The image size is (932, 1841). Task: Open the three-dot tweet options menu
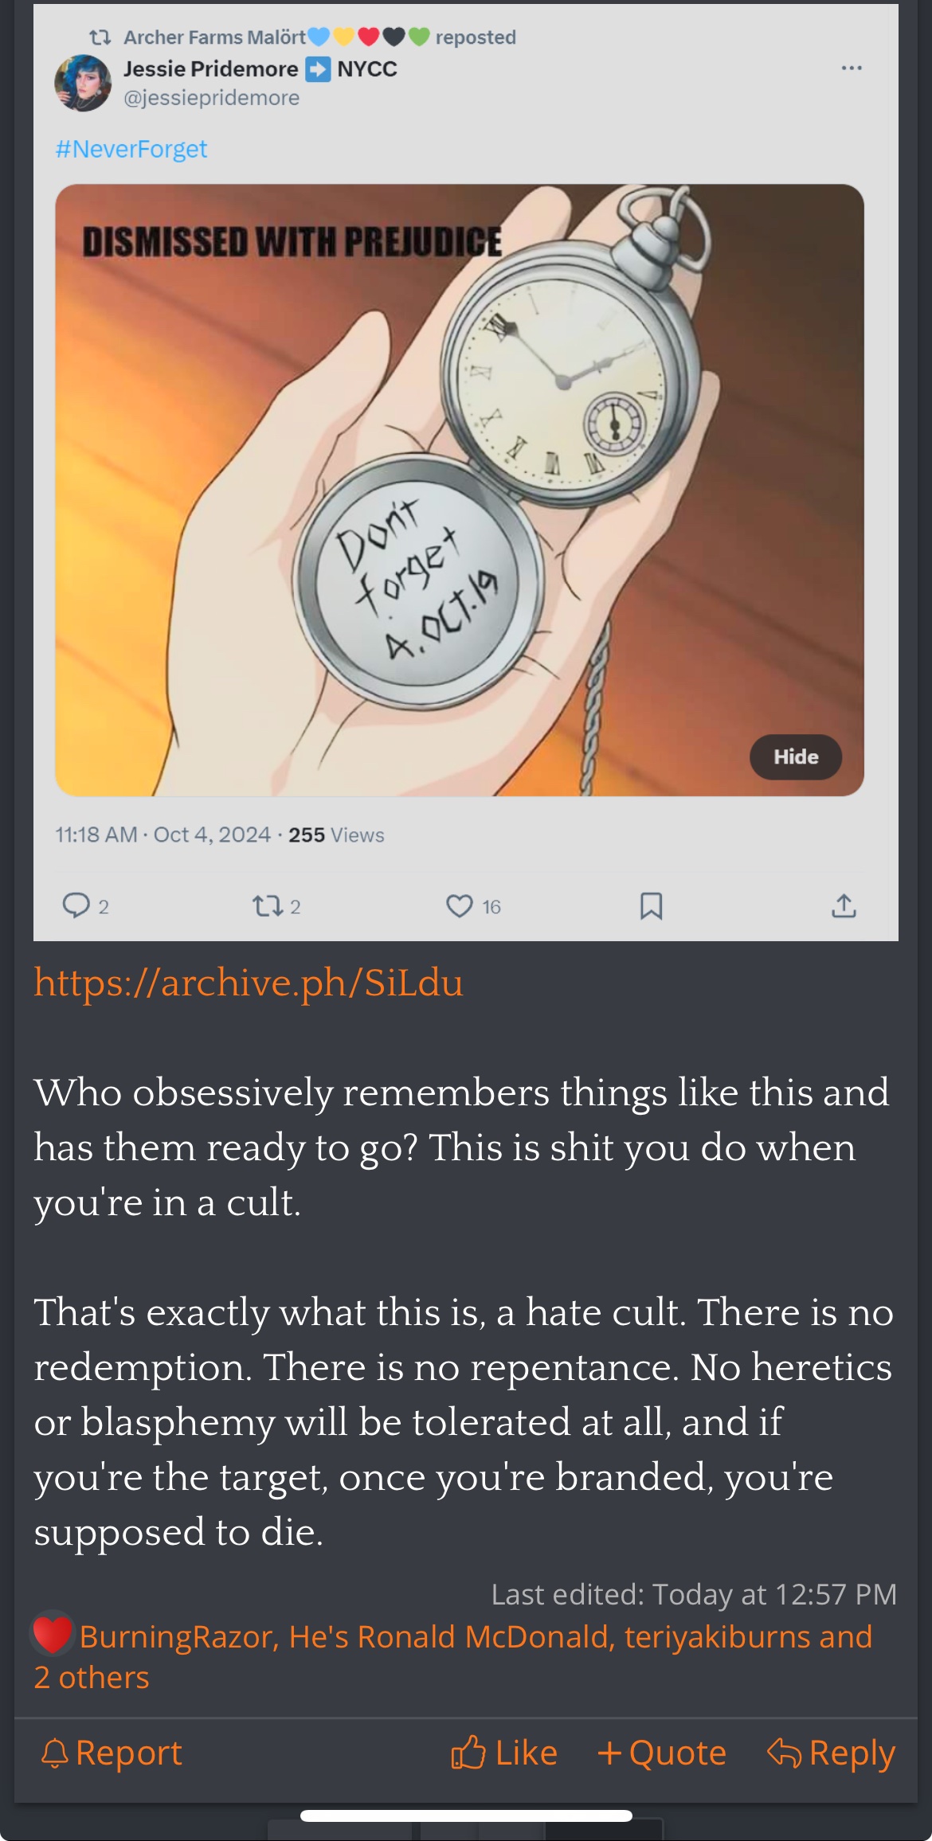852,68
